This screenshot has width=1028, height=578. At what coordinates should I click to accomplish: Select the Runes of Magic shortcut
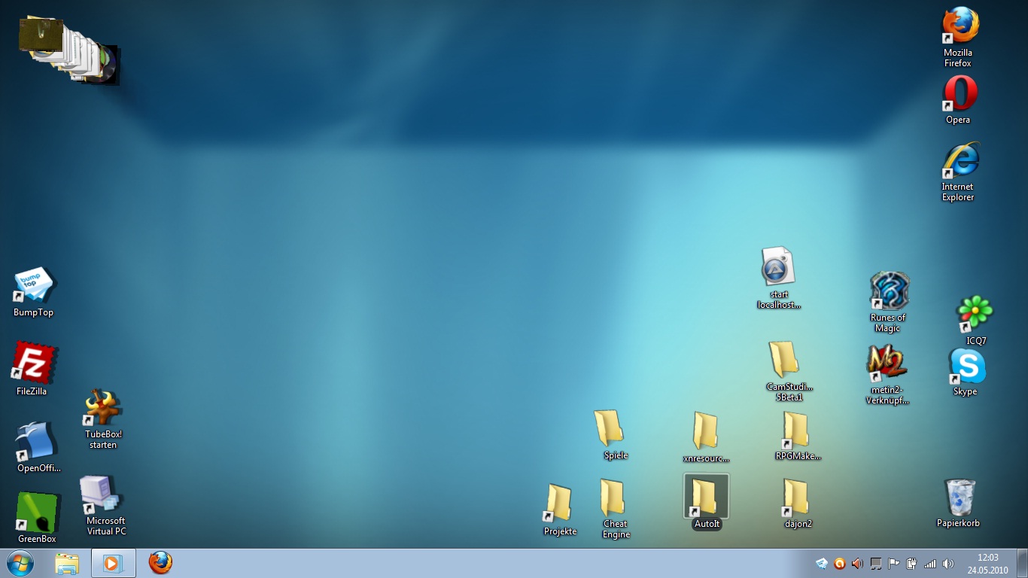889,291
